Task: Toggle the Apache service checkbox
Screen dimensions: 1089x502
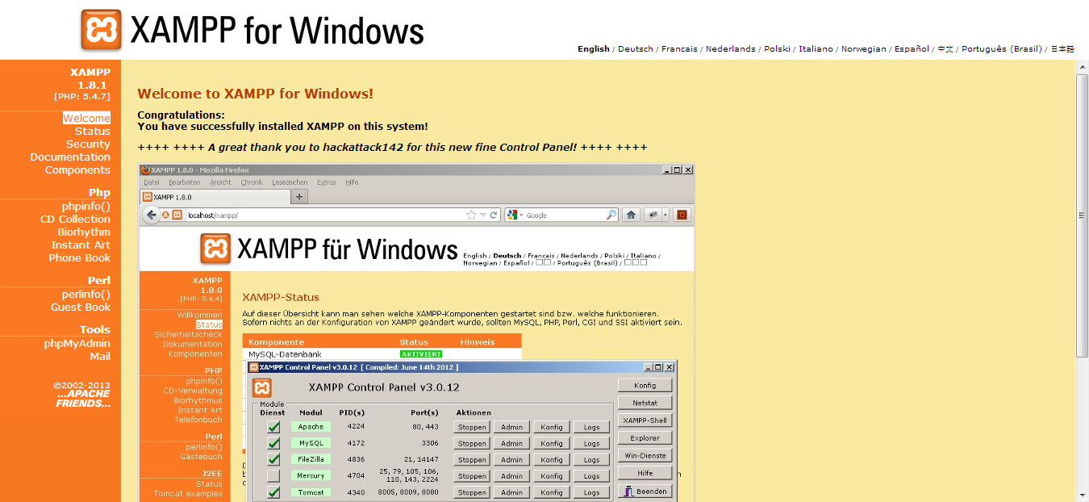Action: point(274,427)
